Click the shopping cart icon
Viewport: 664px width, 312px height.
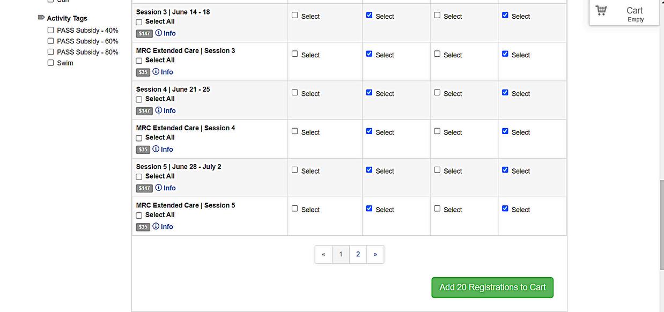[x=601, y=10]
